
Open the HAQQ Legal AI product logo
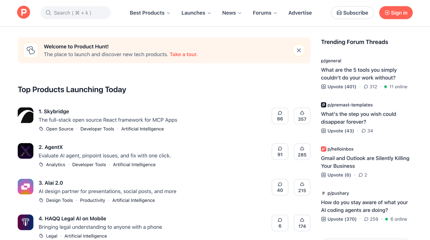coord(26,223)
